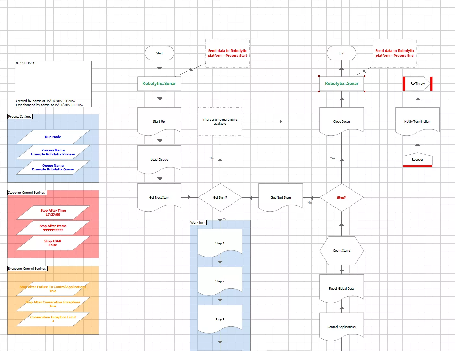Select the Step 2 stage
455x351 pixels.
point(220,281)
